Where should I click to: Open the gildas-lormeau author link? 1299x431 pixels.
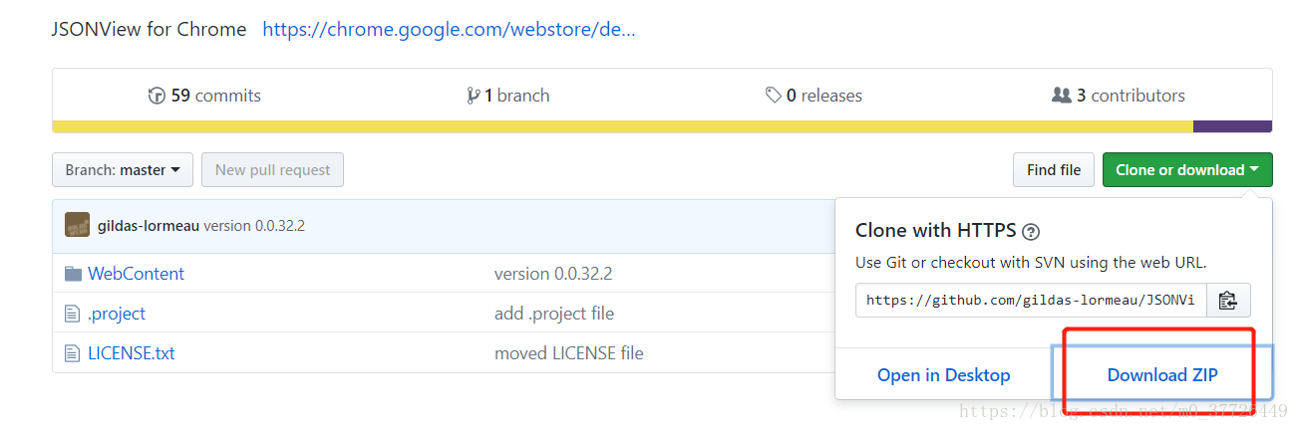pyautogui.click(x=149, y=226)
